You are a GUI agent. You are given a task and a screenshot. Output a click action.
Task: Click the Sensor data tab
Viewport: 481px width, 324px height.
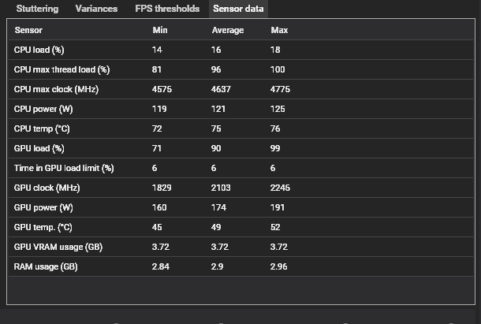pos(238,9)
